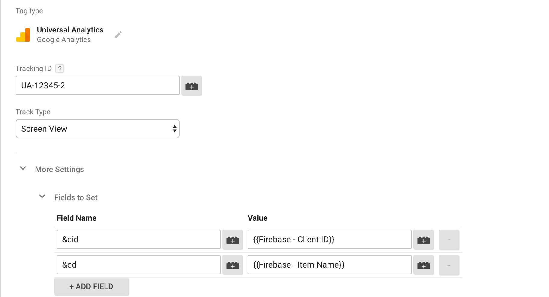Open the Track Type dropdown

(x=98, y=129)
